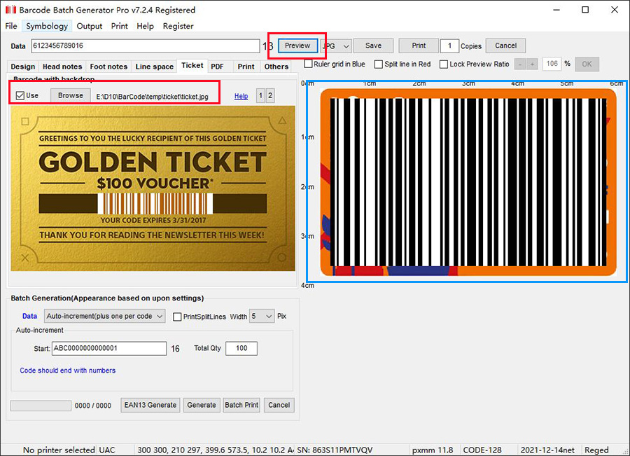Image resolution: width=630 pixels, height=456 pixels.
Task: Open the Print menu in menu bar
Action: 119,26
